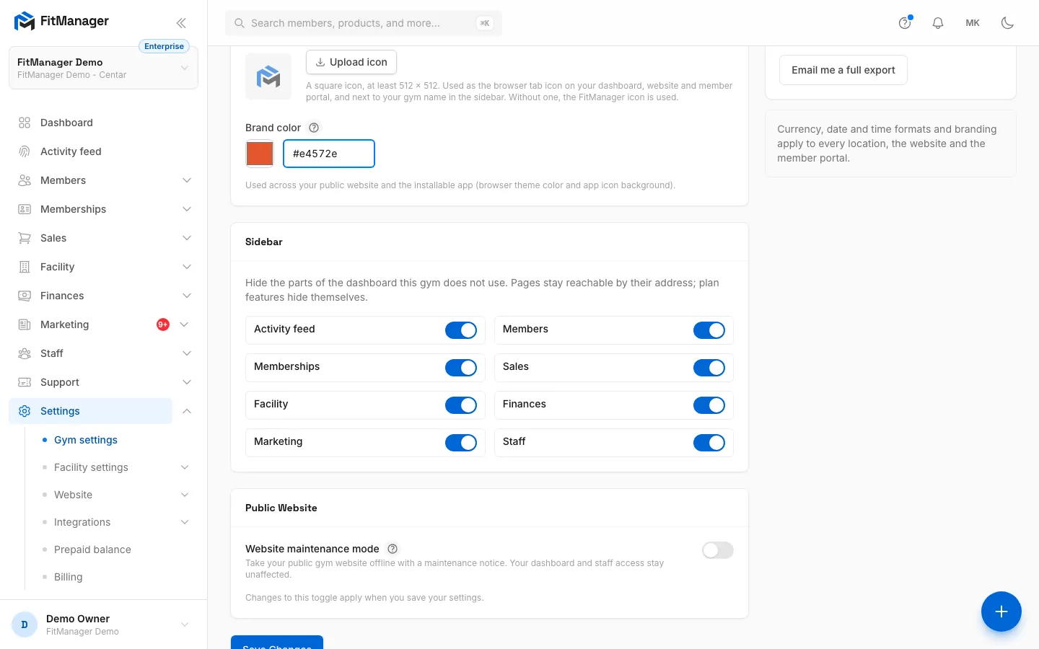Click the Memberships card icon
This screenshot has height=649, width=1039.
[25, 209]
